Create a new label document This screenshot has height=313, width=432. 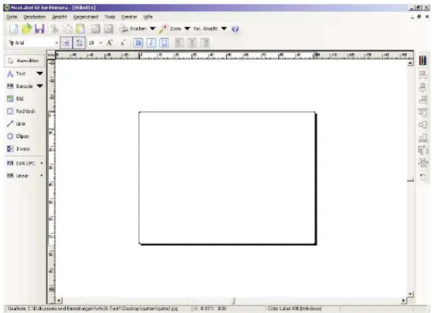14,29
